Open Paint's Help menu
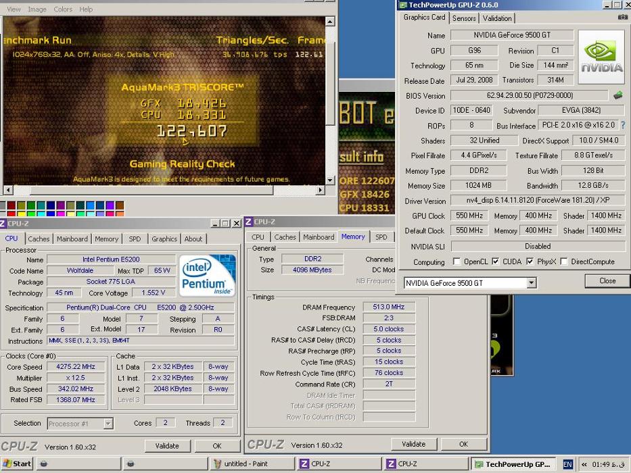Image resolution: width=631 pixels, height=473 pixels. coord(86,9)
